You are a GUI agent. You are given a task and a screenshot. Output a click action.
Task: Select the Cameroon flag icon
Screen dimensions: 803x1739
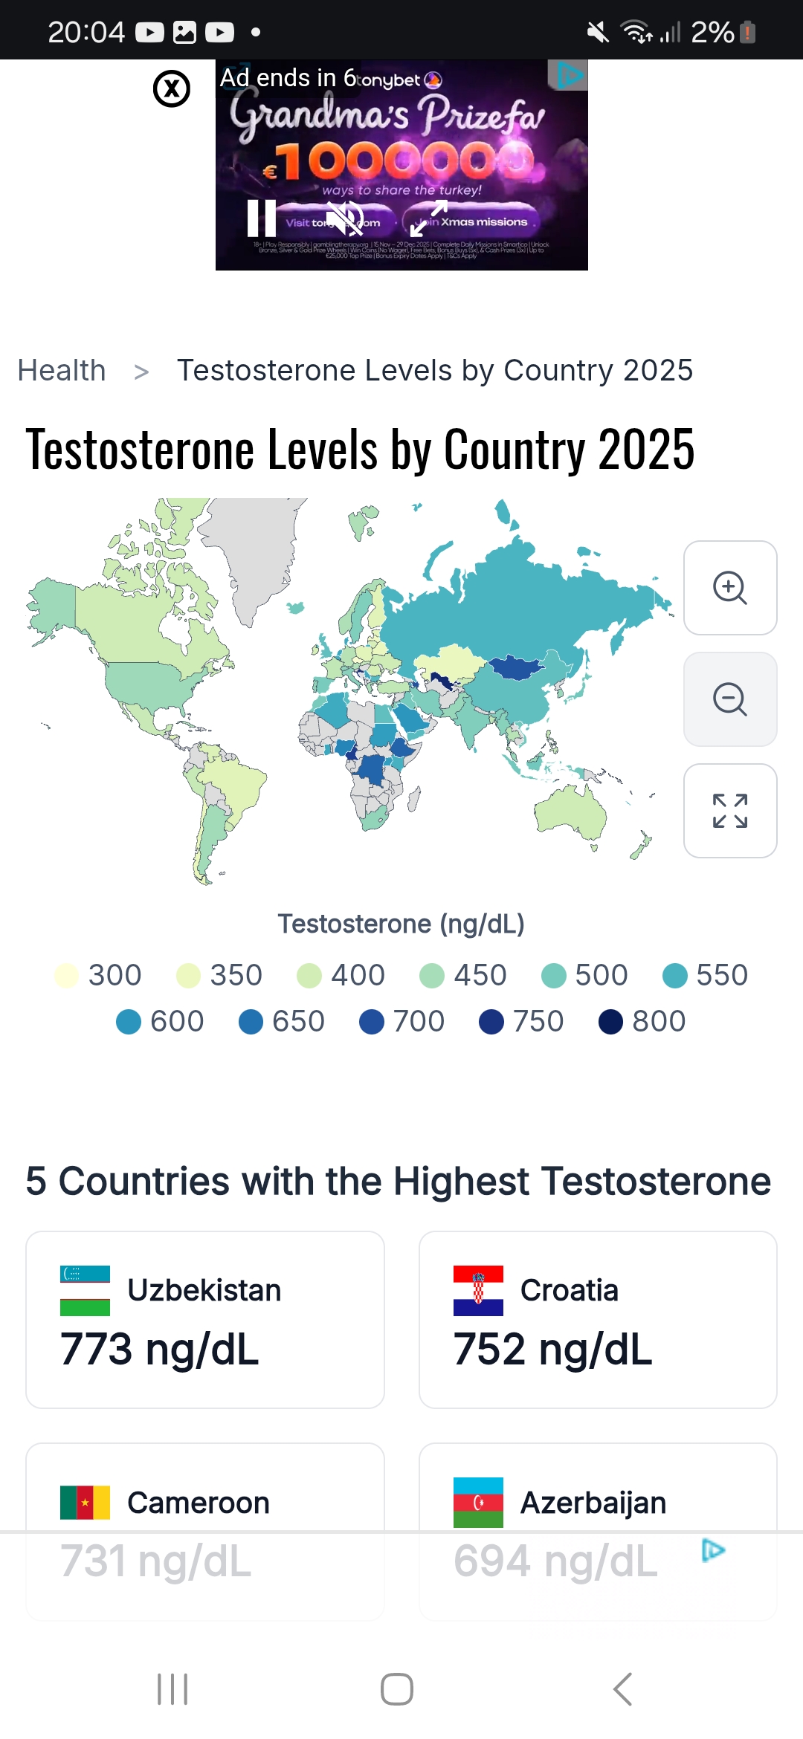point(85,1503)
